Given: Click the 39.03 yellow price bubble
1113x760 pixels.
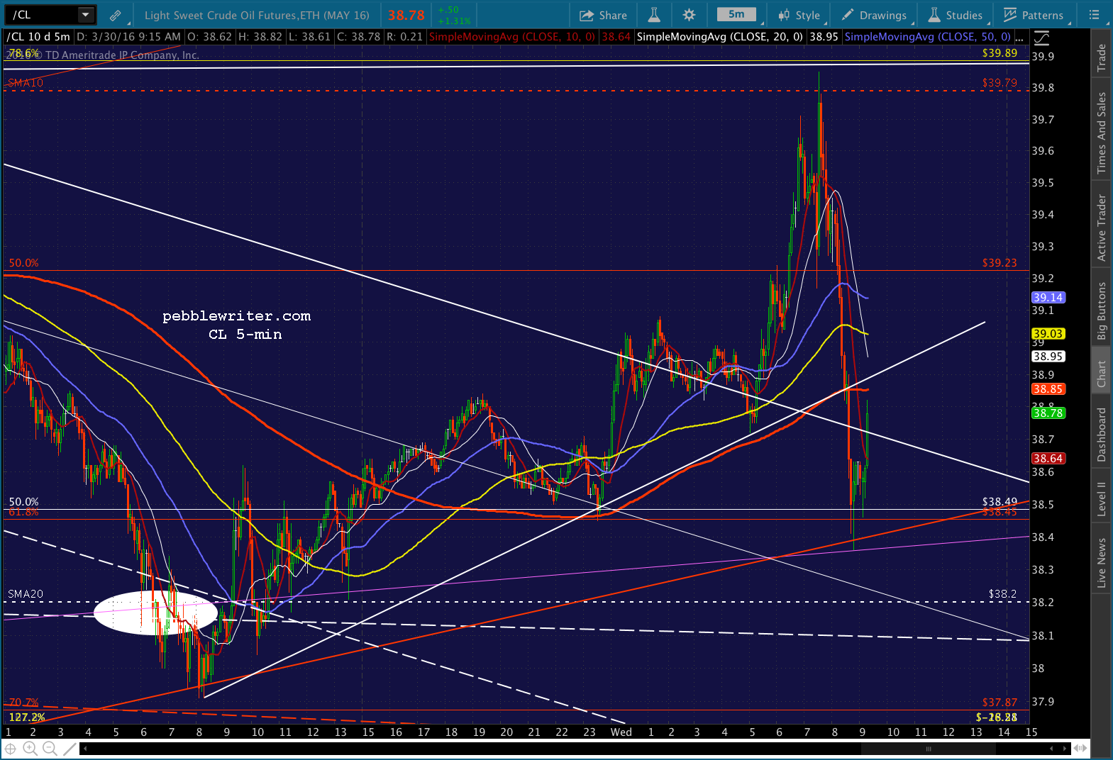Looking at the screenshot, I should pos(1048,334).
